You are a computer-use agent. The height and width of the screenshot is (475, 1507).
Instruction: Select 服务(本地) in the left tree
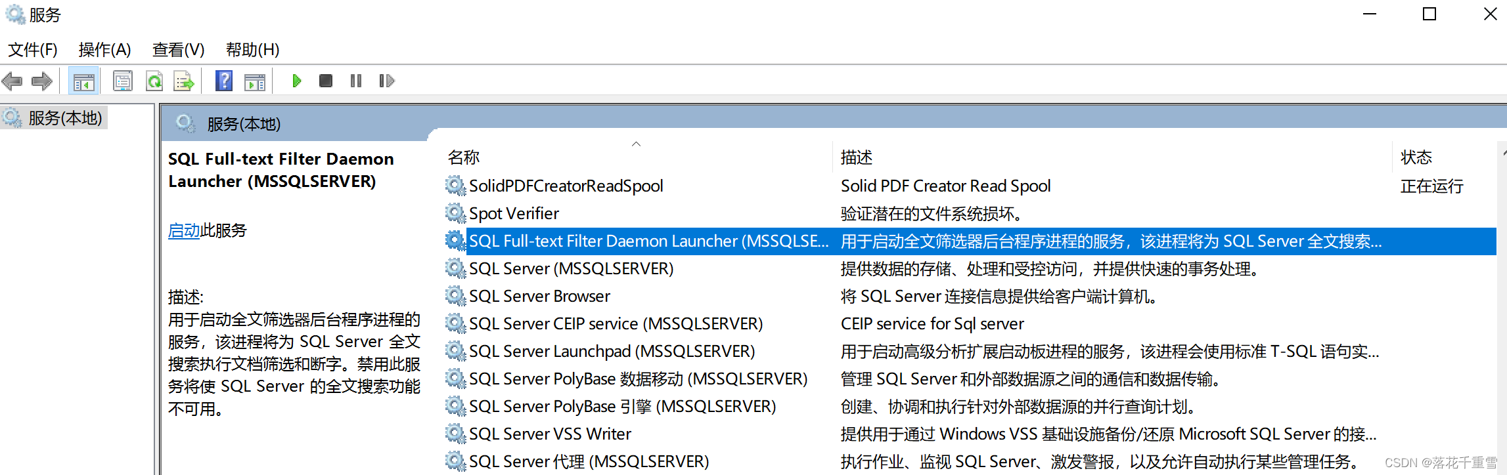[65, 118]
